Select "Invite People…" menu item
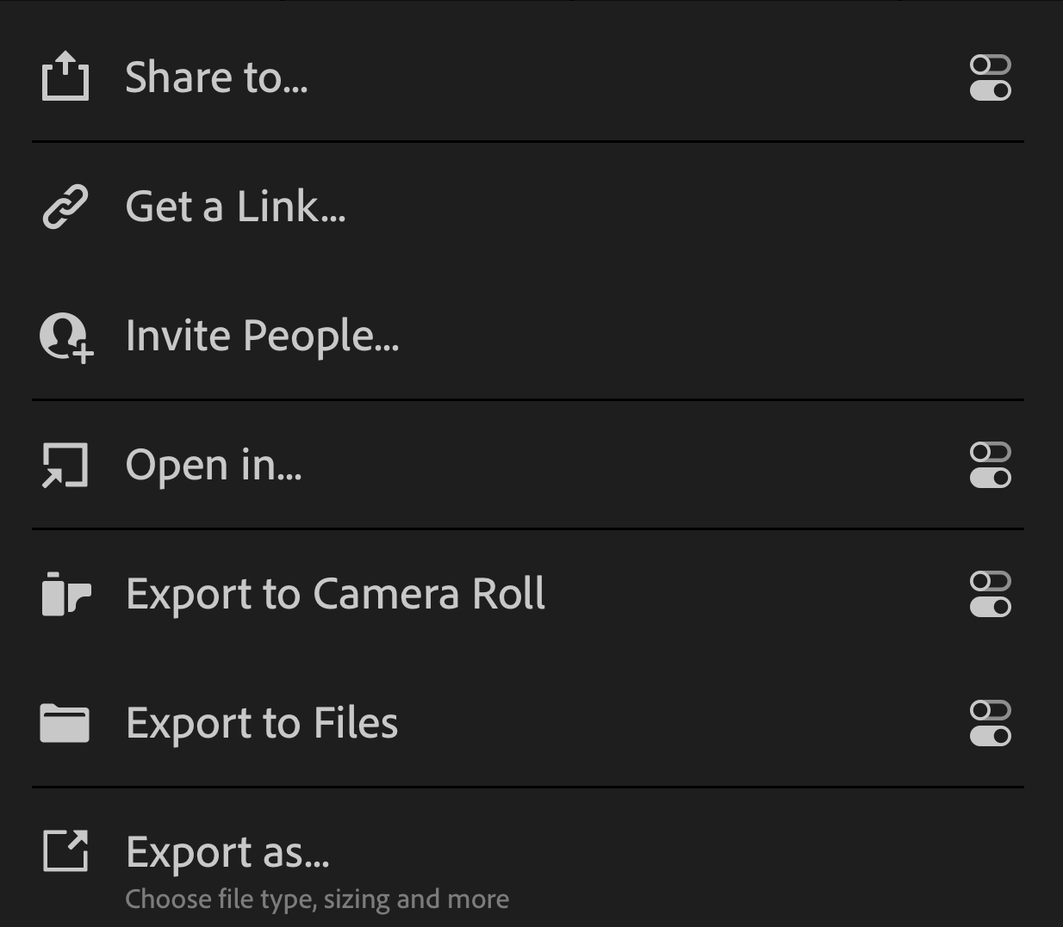The width and height of the screenshot is (1063, 927). click(263, 336)
